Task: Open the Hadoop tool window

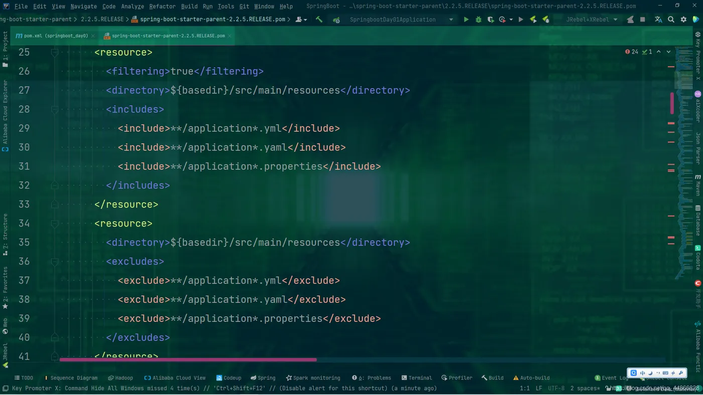Action: coord(121,378)
